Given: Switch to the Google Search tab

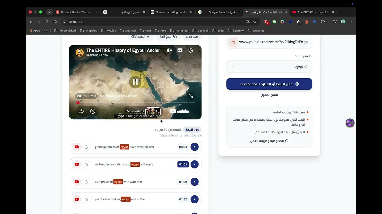Looking at the screenshot, I should pyautogui.click(x=220, y=12).
